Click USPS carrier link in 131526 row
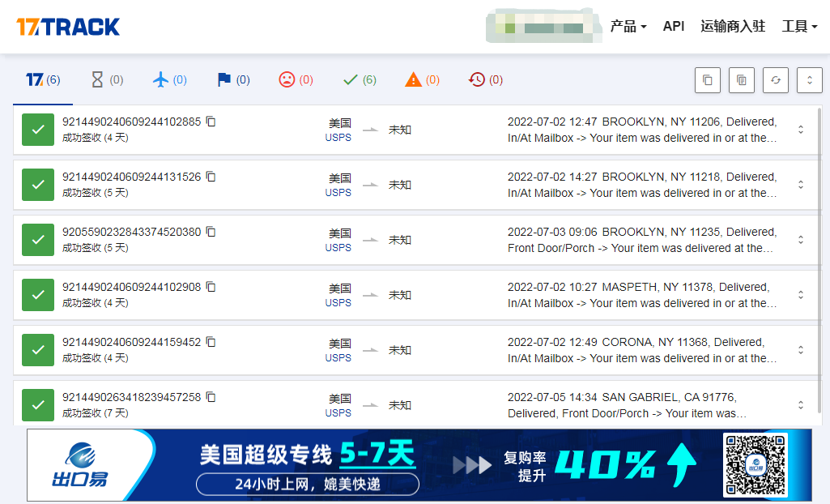Viewport: 830px width, 504px height. [x=338, y=193]
